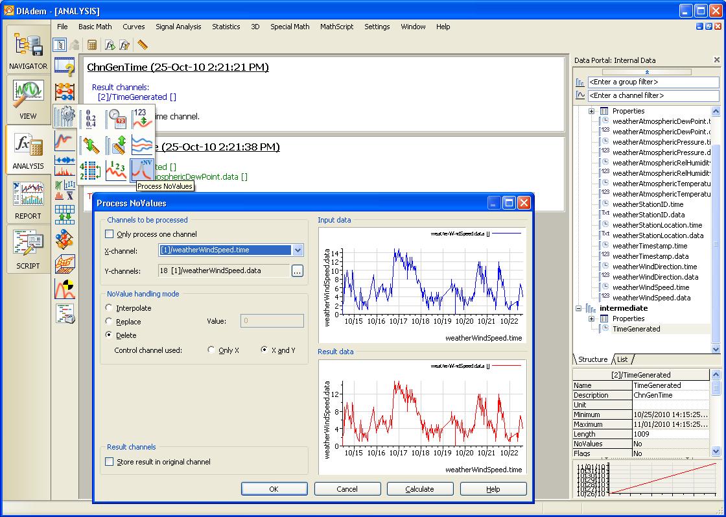
Task: Switch to the VIEW panel
Action: pyautogui.click(x=28, y=99)
